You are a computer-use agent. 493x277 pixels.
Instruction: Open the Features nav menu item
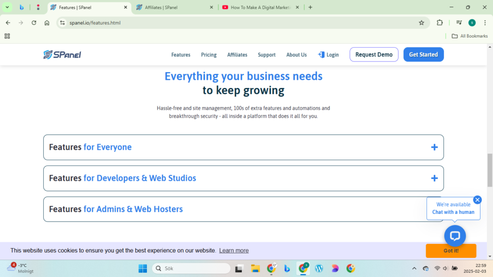181,55
